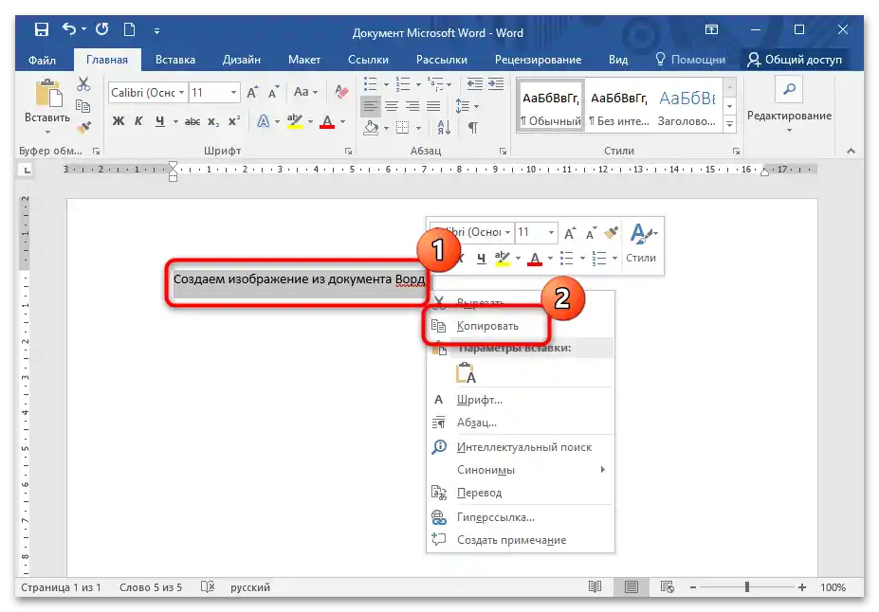Switch to the Макет tab
This screenshot has width=879, height=612.
click(x=304, y=60)
